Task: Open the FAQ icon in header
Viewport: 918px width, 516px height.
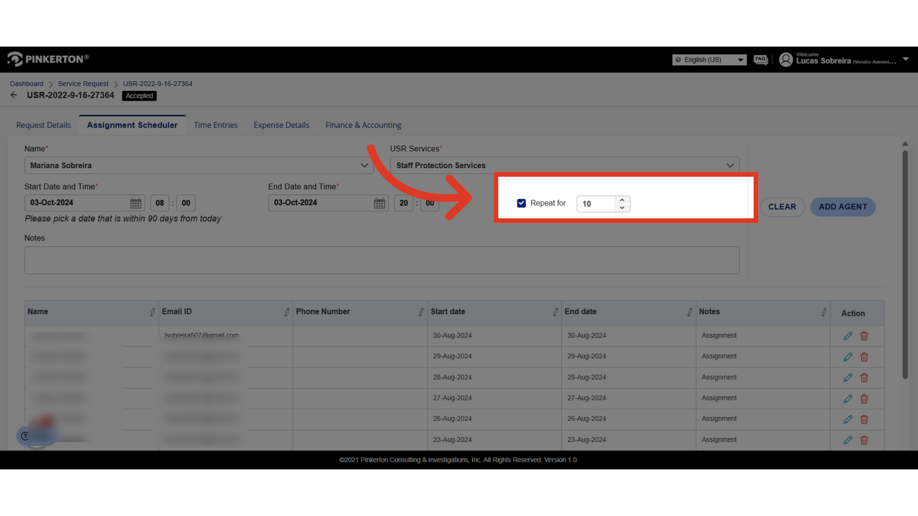Action: pos(760,60)
